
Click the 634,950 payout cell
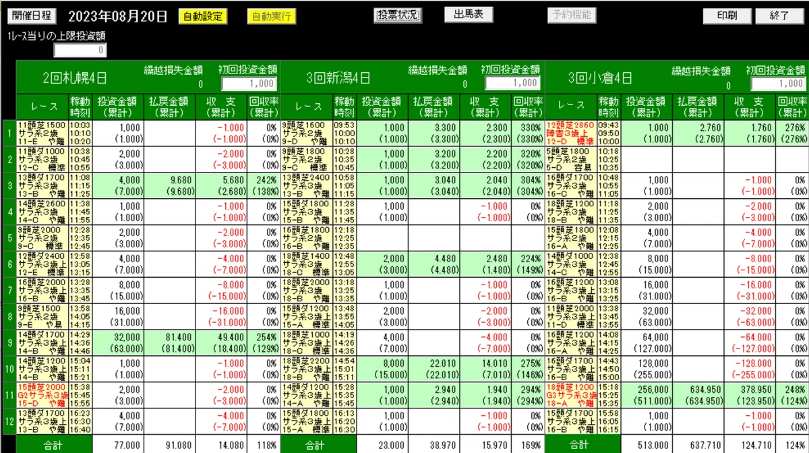pos(698,395)
